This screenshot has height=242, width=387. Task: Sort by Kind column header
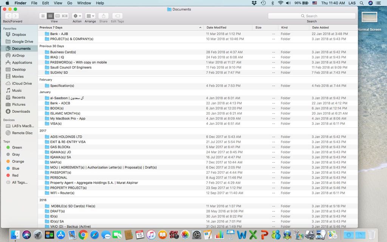click(293, 27)
